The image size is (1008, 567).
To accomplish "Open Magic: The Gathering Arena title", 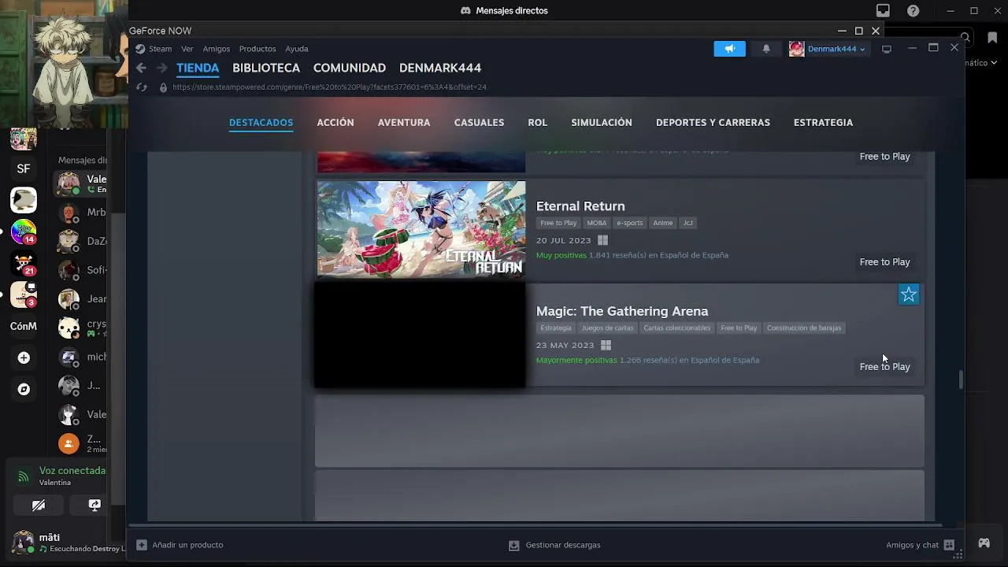I will pyautogui.click(x=622, y=311).
